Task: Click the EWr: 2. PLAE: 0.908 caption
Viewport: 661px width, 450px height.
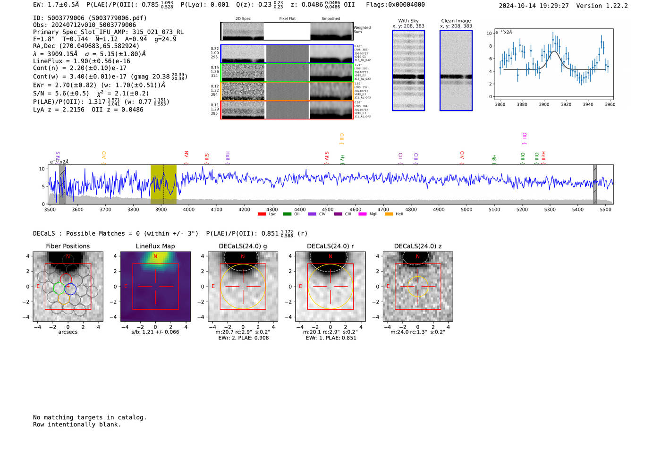Action: pos(244,338)
